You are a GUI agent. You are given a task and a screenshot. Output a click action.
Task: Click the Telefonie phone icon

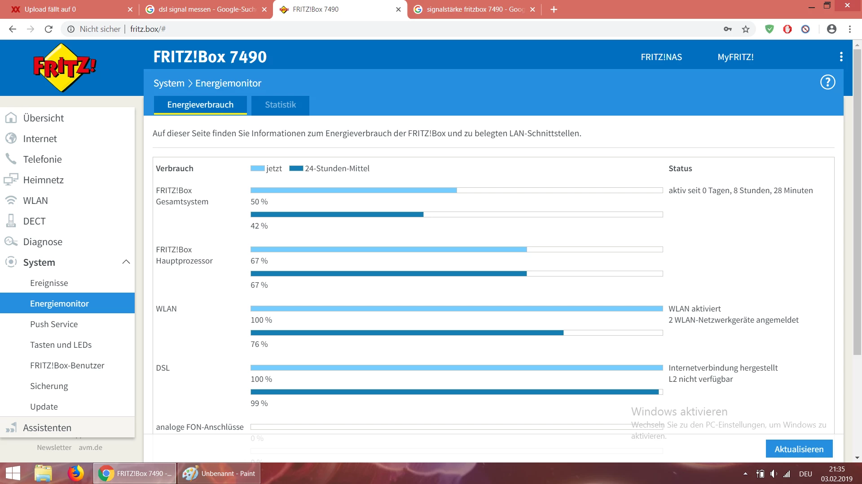tap(11, 159)
